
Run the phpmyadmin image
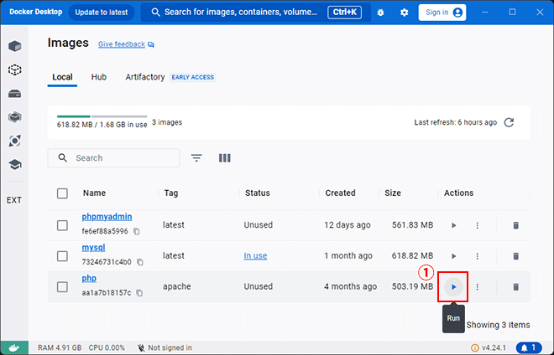click(454, 225)
